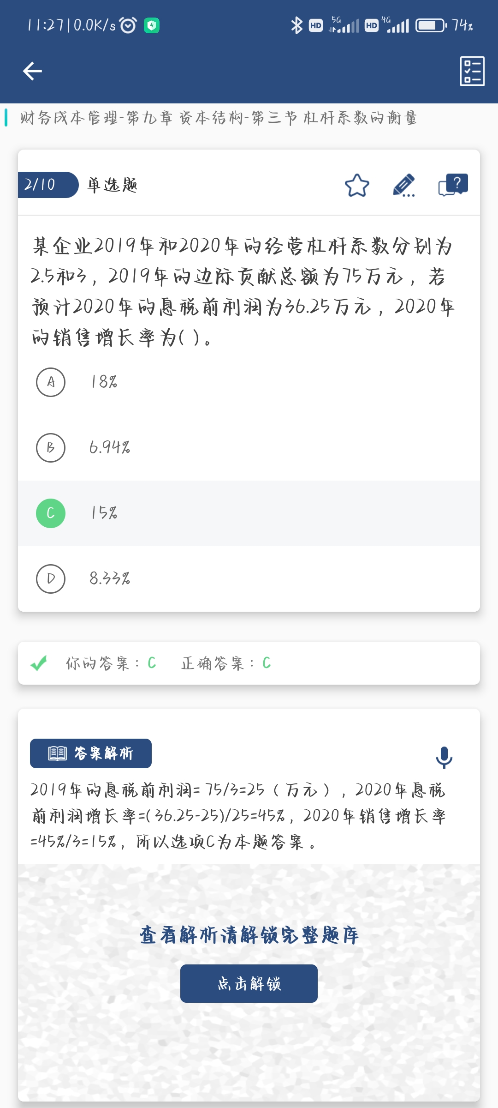The width and height of the screenshot is (498, 1108).
Task: Tap the microphone icon in analysis
Action: (x=444, y=757)
